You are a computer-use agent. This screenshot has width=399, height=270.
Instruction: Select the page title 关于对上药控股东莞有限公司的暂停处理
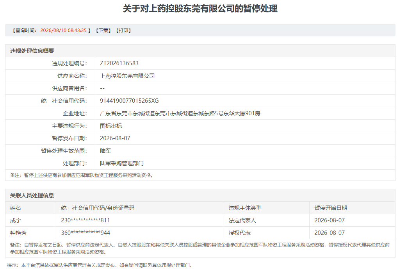(x=200, y=9)
